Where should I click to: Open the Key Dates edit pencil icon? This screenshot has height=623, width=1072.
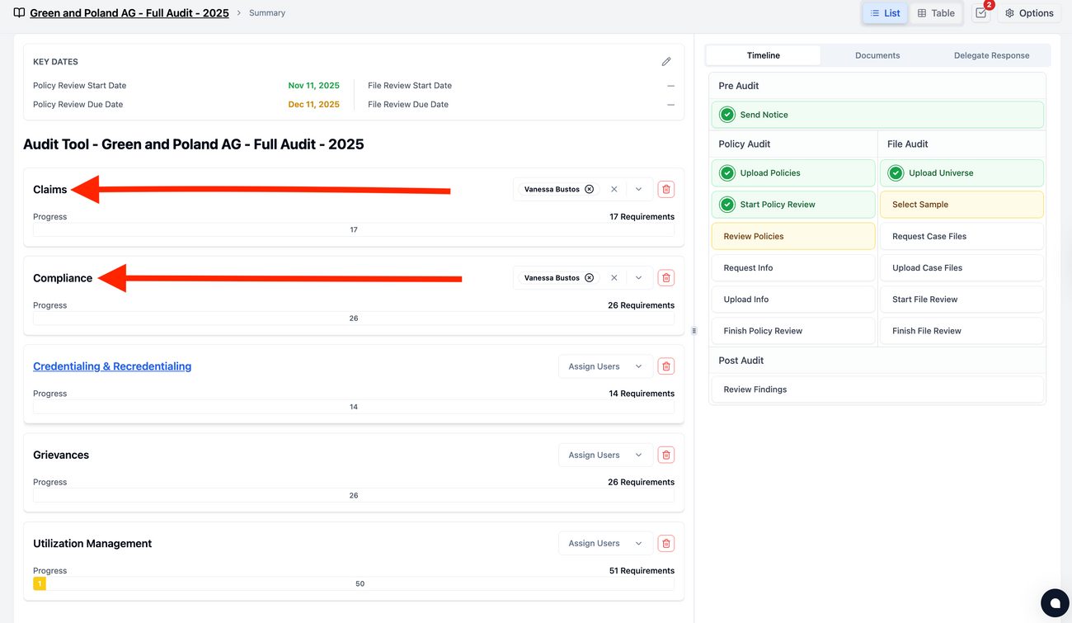[x=666, y=61]
